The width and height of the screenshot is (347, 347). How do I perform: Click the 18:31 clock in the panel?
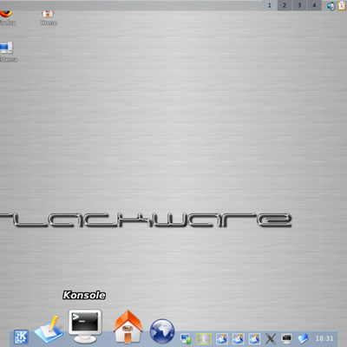pos(324,338)
